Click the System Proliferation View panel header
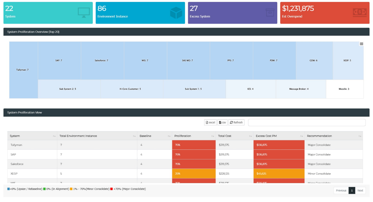373x202 pixels. tap(186, 112)
